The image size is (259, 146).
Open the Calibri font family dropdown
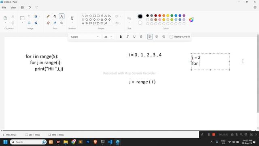(x=85, y=37)
